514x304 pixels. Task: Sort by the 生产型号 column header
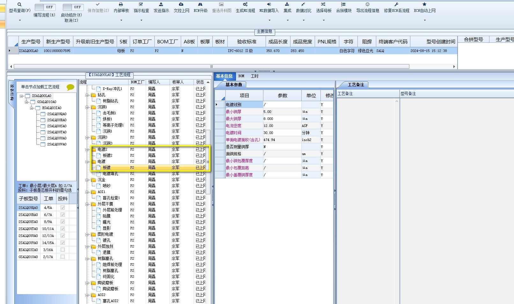[31, 42]
